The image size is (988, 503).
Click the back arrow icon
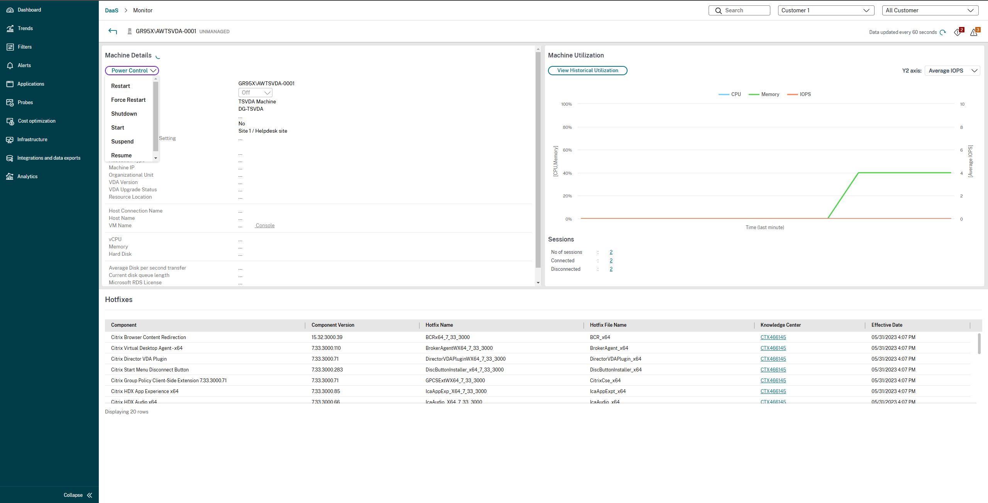[x=113, y=31]
